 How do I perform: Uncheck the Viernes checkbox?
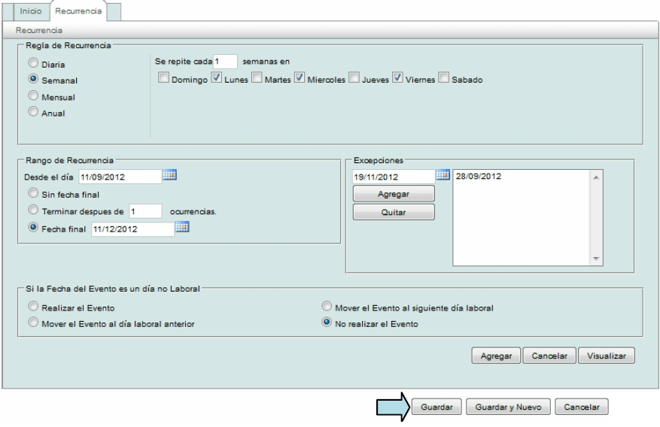click(397, 79)
